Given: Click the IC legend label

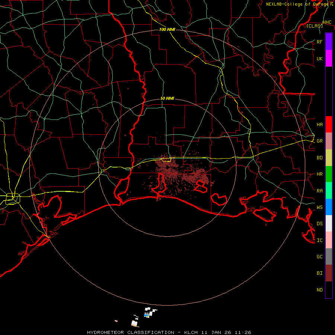Looking at the screenshot, I should (319, 240).
